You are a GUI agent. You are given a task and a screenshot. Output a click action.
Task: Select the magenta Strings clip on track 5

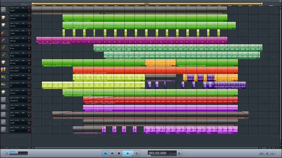click(132, 40)
